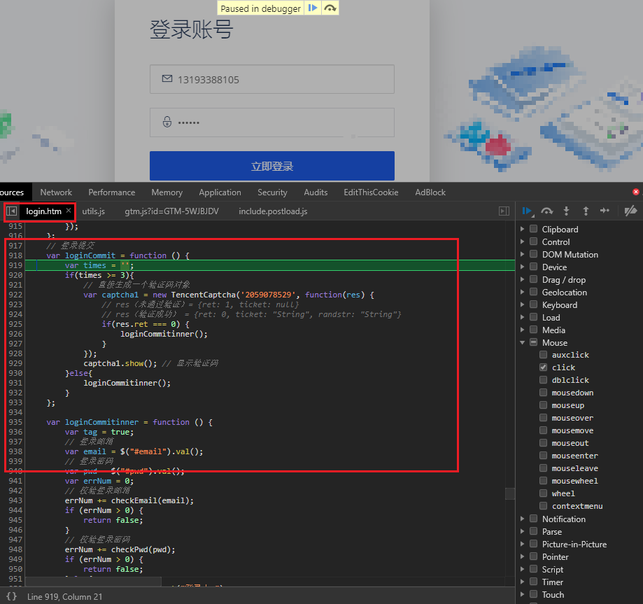Expand the Script breakpoint category
This screenshot has height=604, width=643.
point(523,569)
